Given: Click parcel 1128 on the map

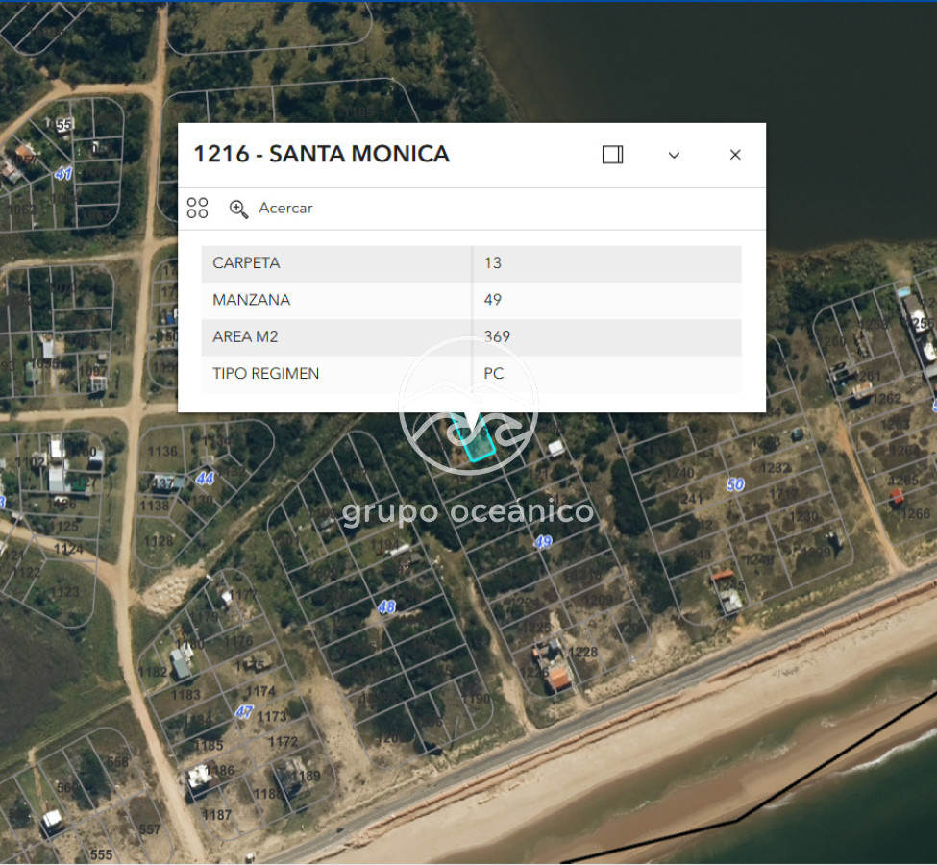Looking at the screenshot, I should point(159,541).
